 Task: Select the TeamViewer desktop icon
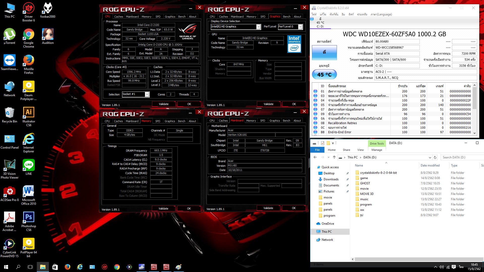(10, 63)
